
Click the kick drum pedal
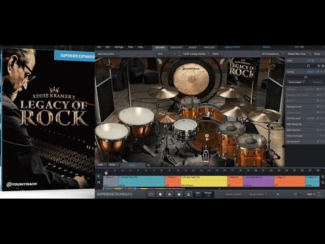point(206,155)
